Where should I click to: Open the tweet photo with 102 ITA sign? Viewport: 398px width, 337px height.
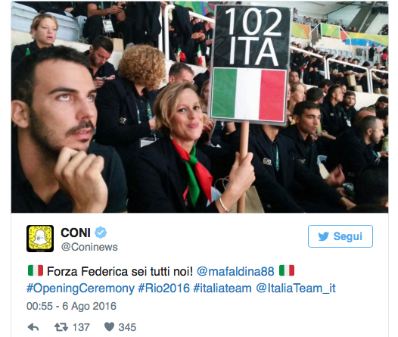200,107
